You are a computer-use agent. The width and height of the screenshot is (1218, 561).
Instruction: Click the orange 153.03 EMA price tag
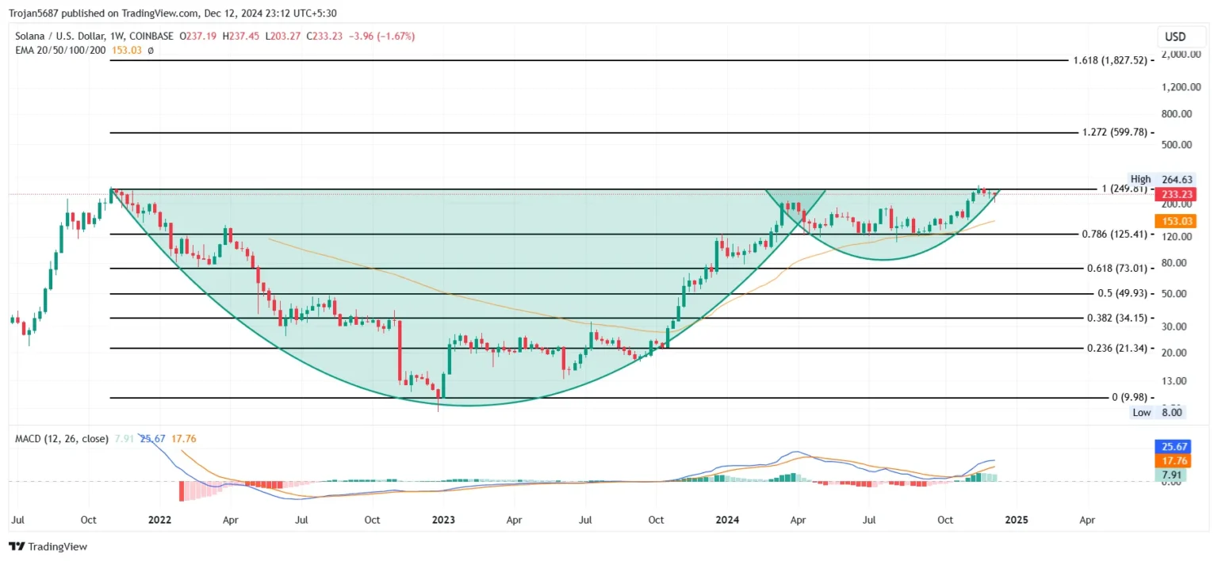click(1175, 221)
